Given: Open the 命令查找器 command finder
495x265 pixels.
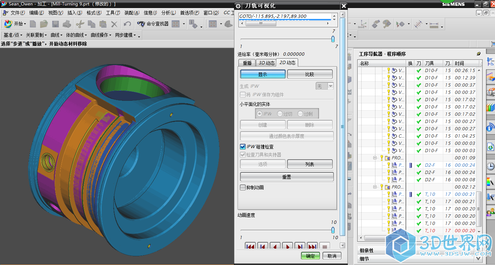Looking at the screenshot, I should click(153, 24).
